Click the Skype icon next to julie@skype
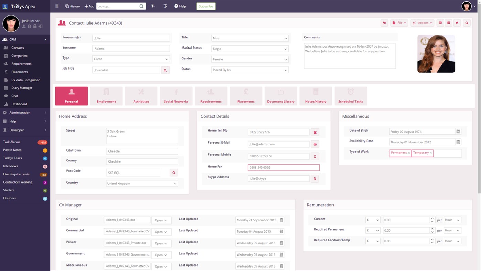 click(315, 178)
